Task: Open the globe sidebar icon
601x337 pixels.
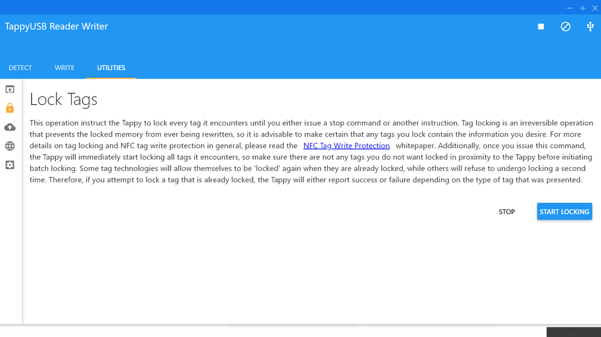Action: point(10,146)
